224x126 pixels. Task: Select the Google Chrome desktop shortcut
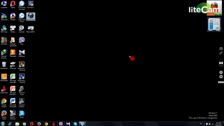pyautogui.click(x=4, y=103)
